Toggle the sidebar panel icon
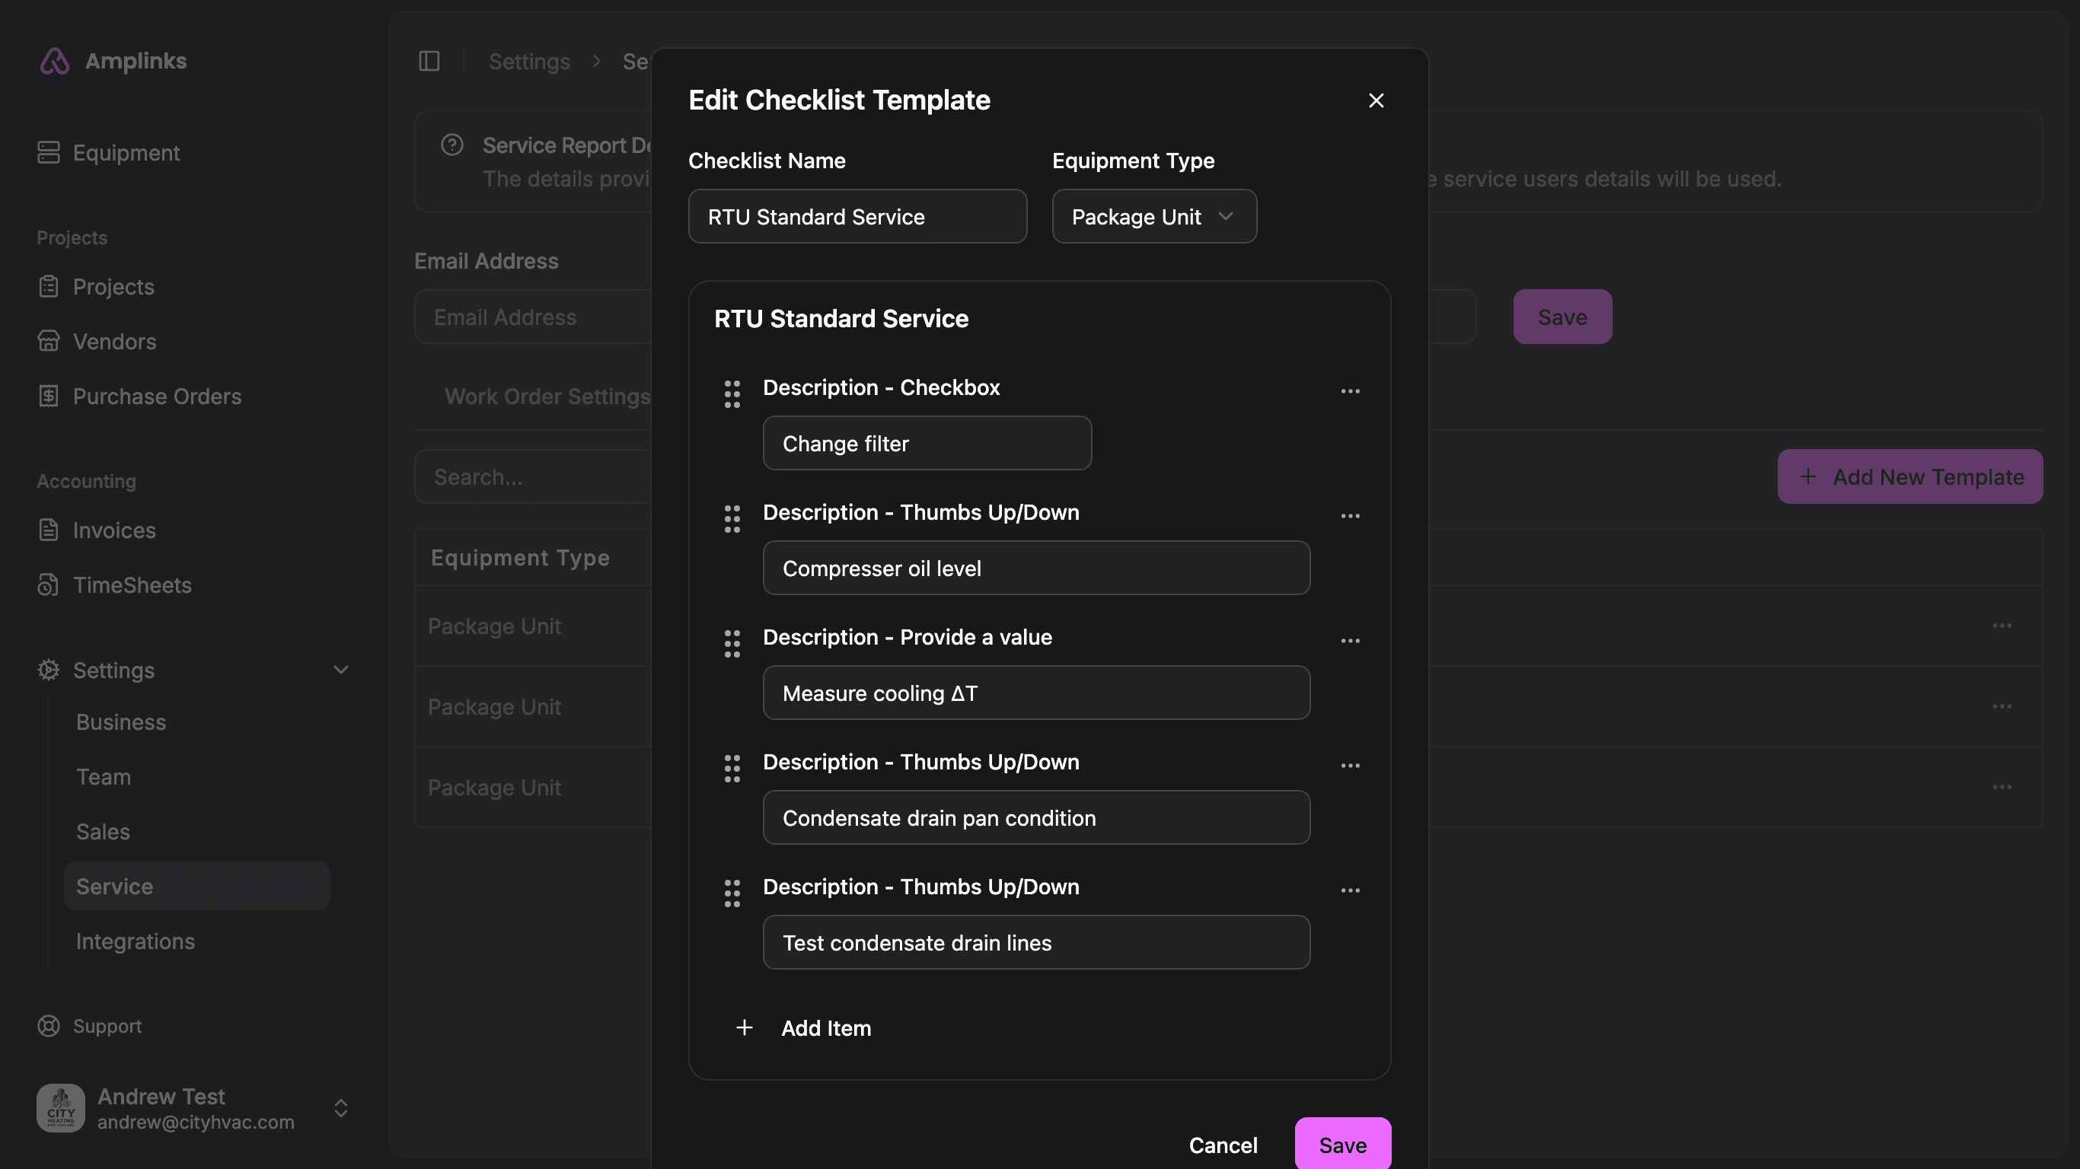The height and width of the screenshot is (1169, 2080). pyautogui.click(x=429, y=62)
